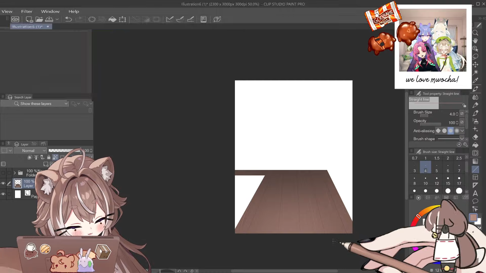
Task: Select the Hand move tool
Action: coord(475,41)
